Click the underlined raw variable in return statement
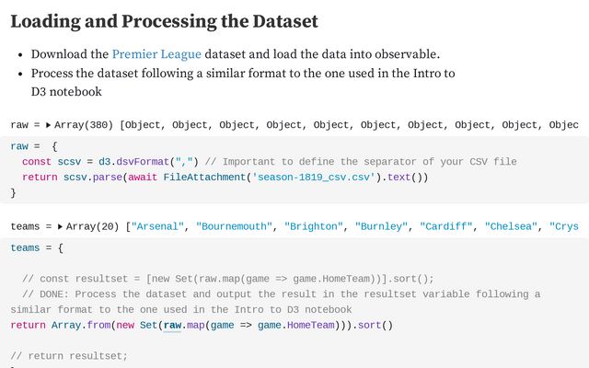589x368 pixels. (x=172, y=325)
